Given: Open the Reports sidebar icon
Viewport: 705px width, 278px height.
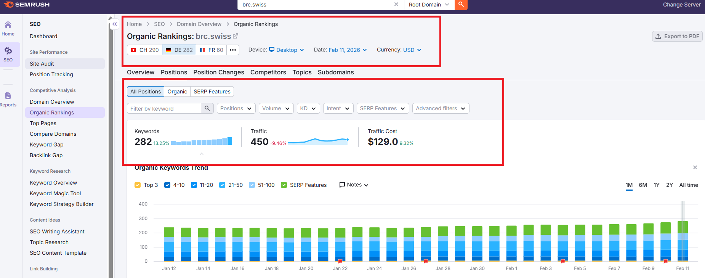Looking at the screenshot, I should tap(8, 99).
